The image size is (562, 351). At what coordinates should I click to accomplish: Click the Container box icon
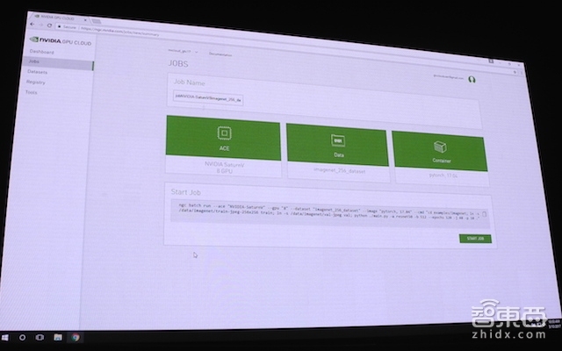click(x=441, y=147)
